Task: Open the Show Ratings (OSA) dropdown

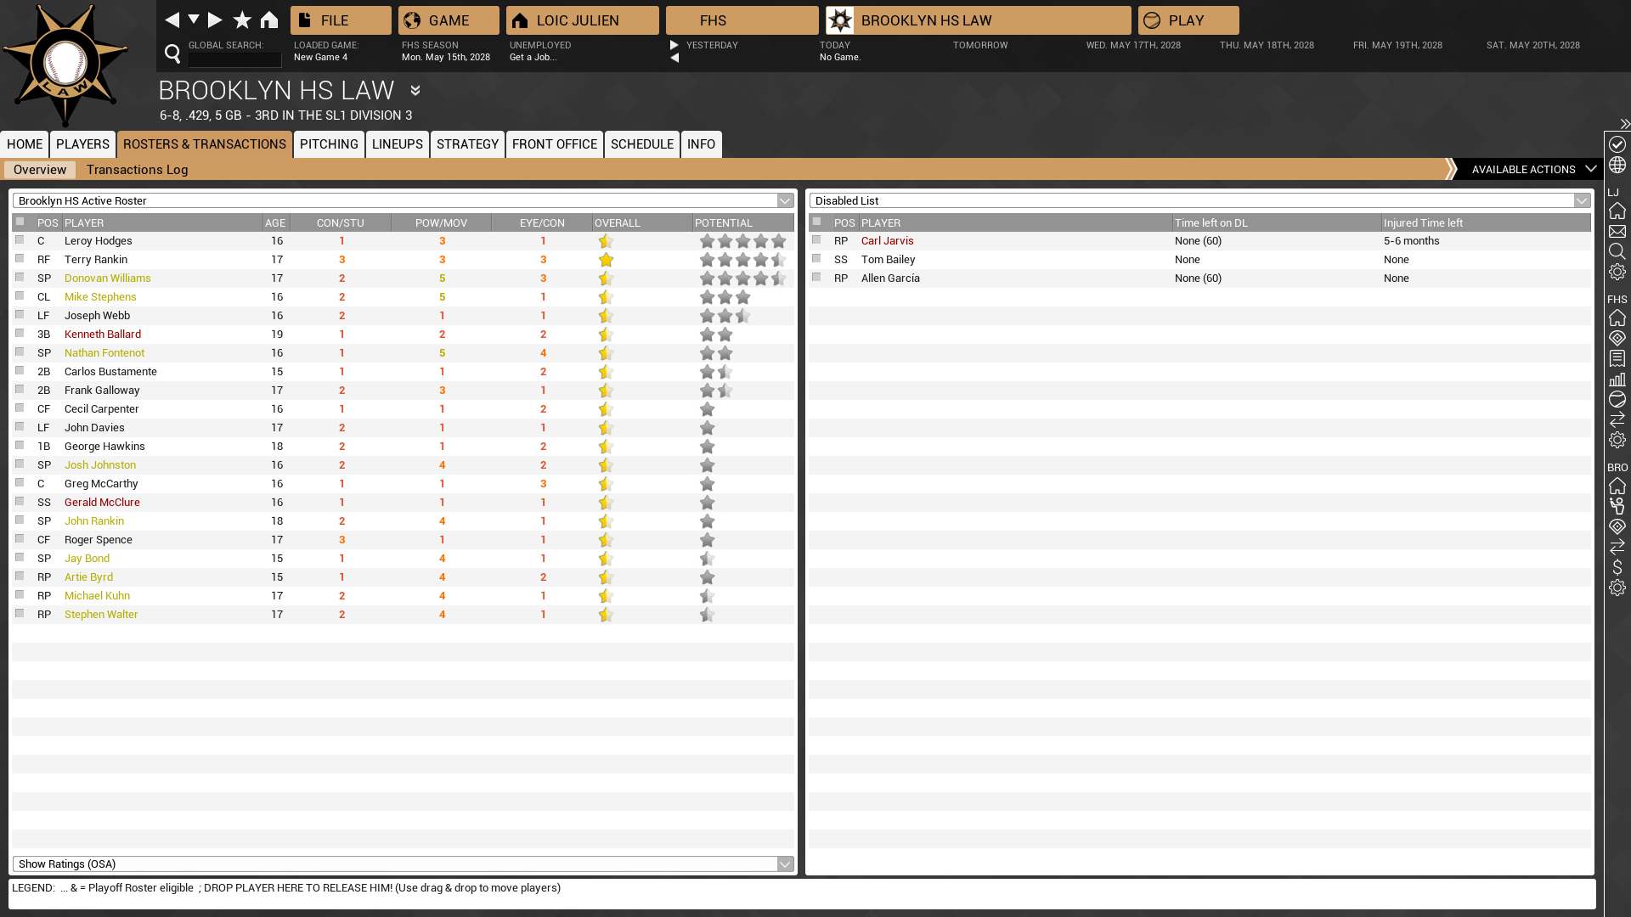Action: coord(785,864)
